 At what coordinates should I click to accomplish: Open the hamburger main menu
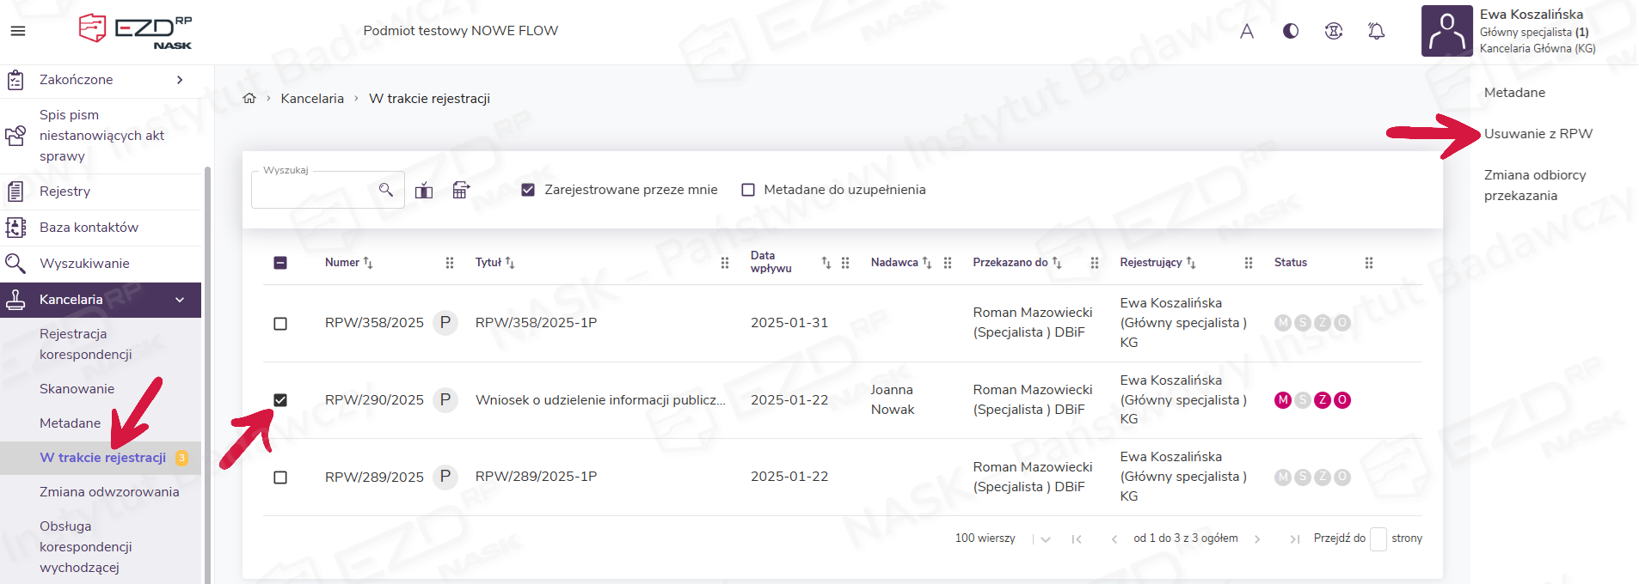(17, 31)
